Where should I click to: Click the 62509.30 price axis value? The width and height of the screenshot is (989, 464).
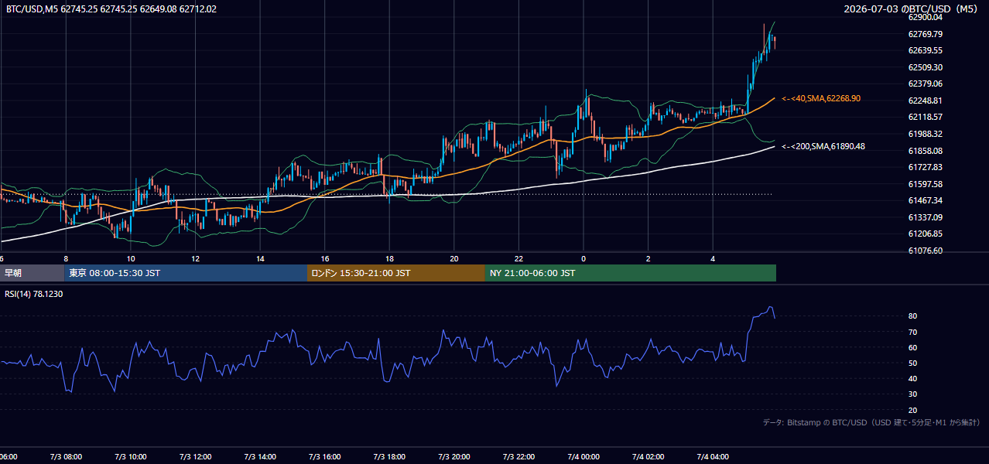coord(926,67)
